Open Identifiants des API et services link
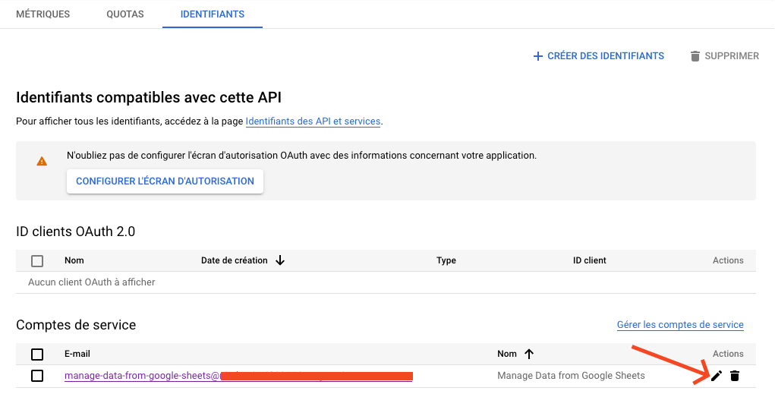The height and width of the screenshot is (416, 775). pyautogui.click(x=313, y=121)
